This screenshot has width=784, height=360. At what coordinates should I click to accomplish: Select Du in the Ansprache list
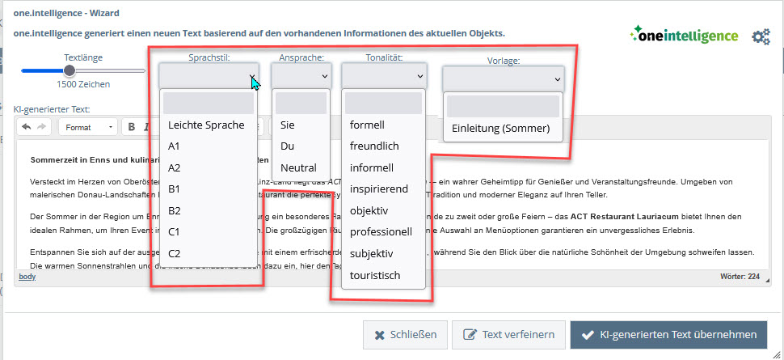click(301, 146)
